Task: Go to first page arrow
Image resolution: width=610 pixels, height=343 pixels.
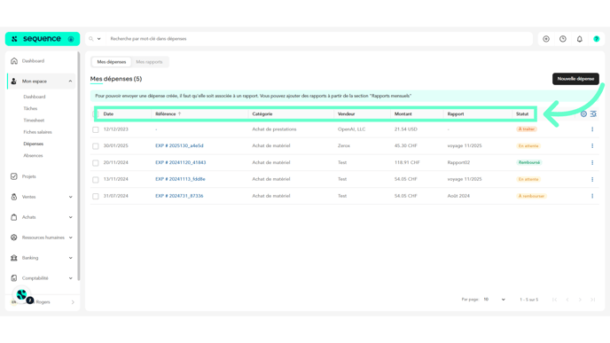Action: pos(554,300)
